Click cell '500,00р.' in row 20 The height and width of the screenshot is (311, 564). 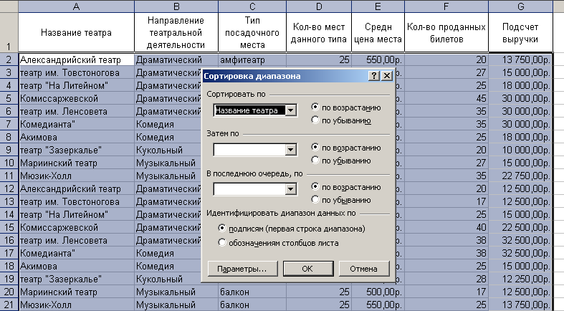(x=378, y=292)
